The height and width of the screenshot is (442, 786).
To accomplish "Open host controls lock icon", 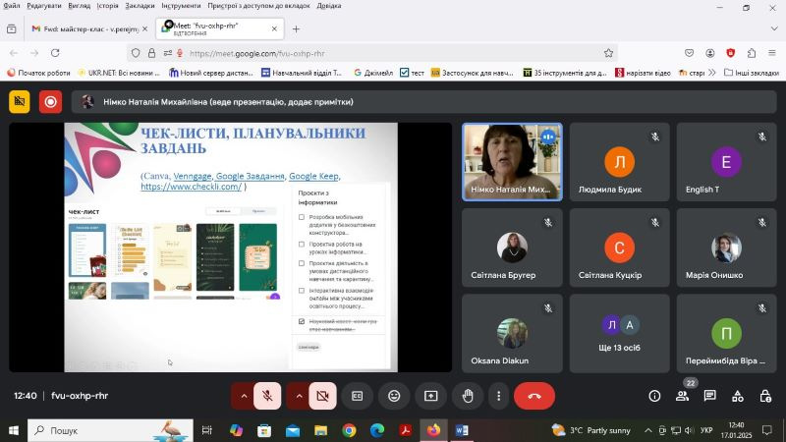I will 765,396.
